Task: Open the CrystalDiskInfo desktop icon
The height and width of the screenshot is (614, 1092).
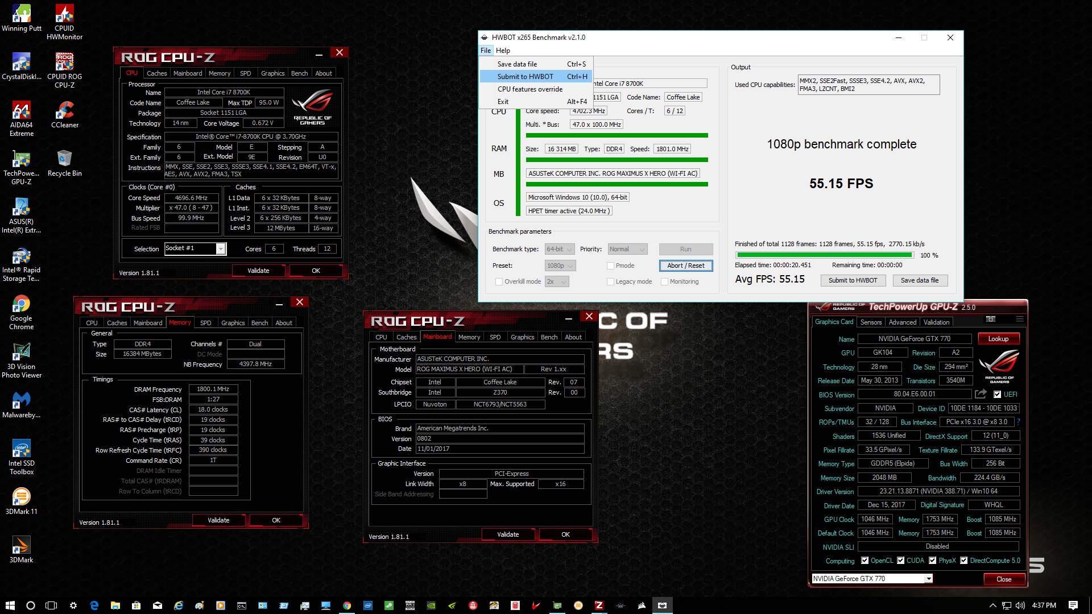Action: [x=21, y=66]
